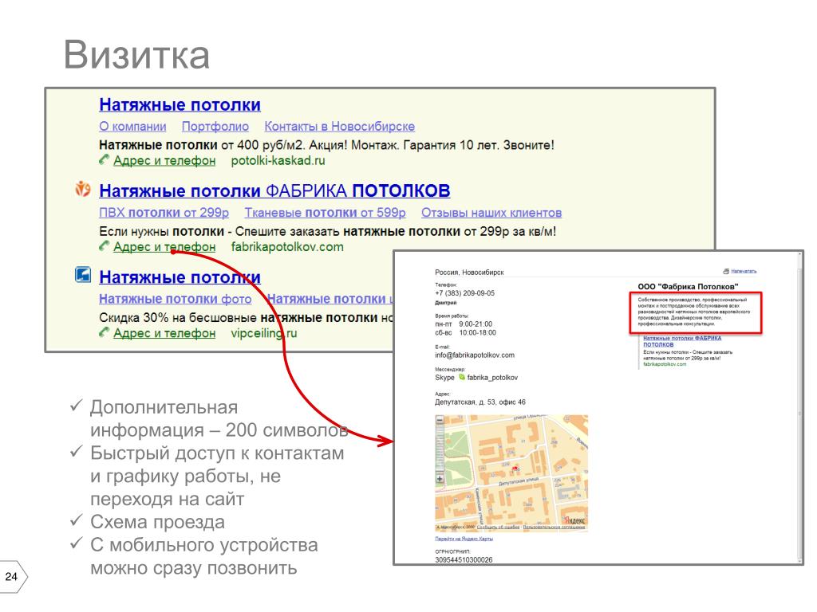Screen dimensions: 817x612
Task: Click the green Skype status icon
Action: click(461, 377)
